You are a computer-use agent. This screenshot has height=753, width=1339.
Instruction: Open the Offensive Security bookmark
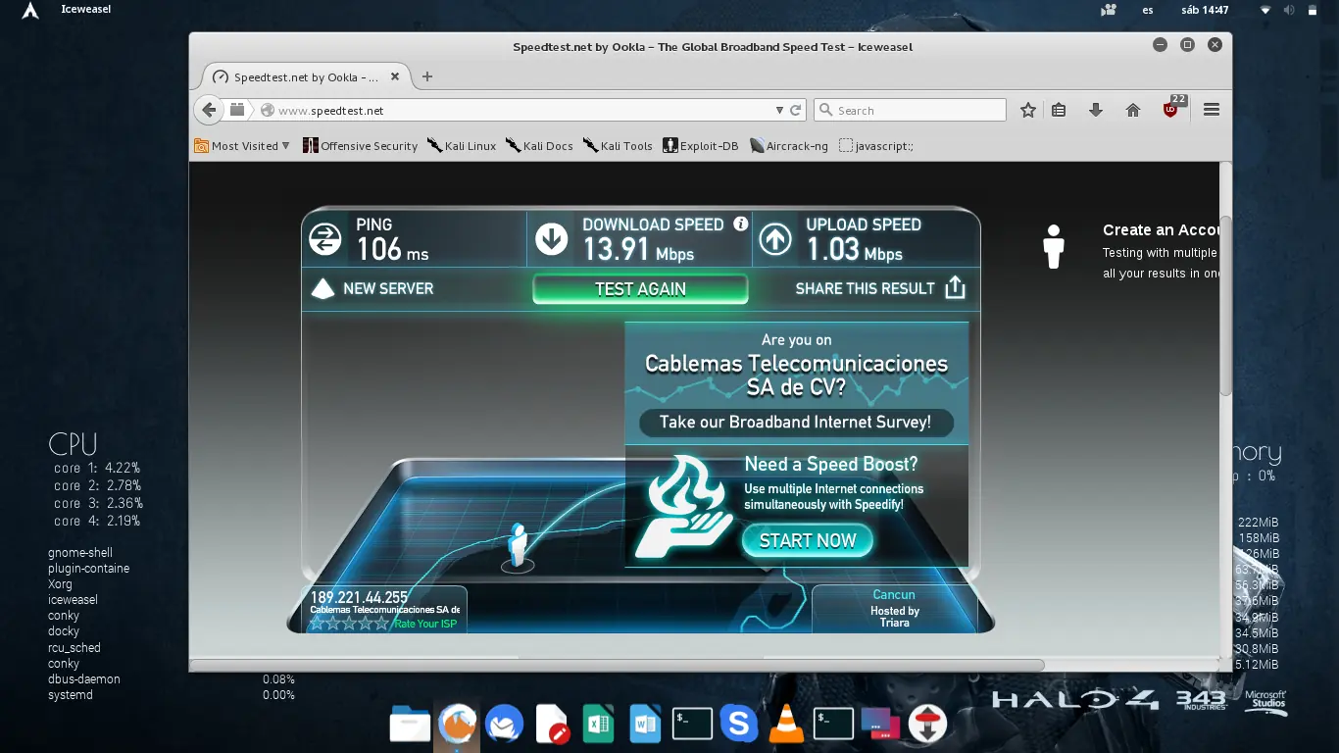coord(360,146)
